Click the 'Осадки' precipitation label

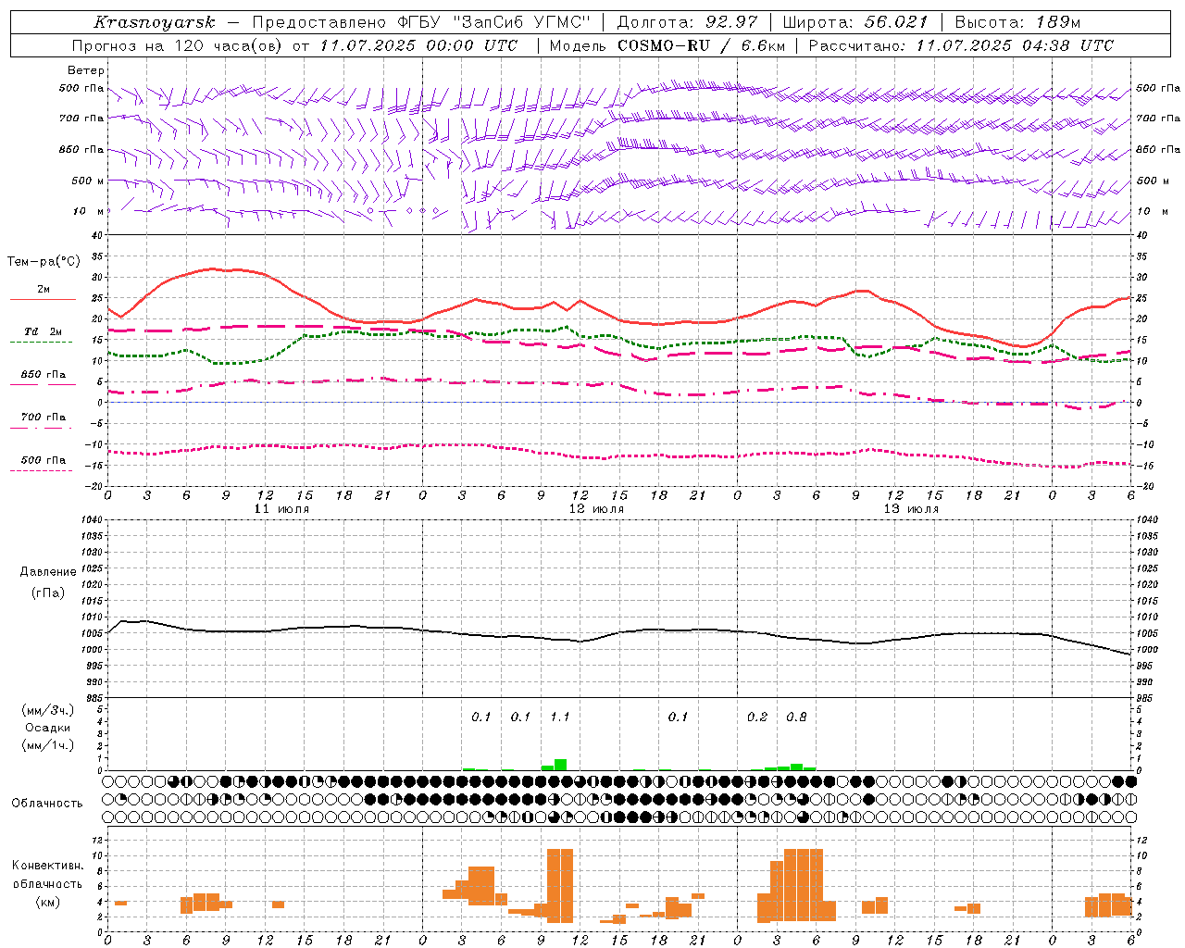click(48, 728)
